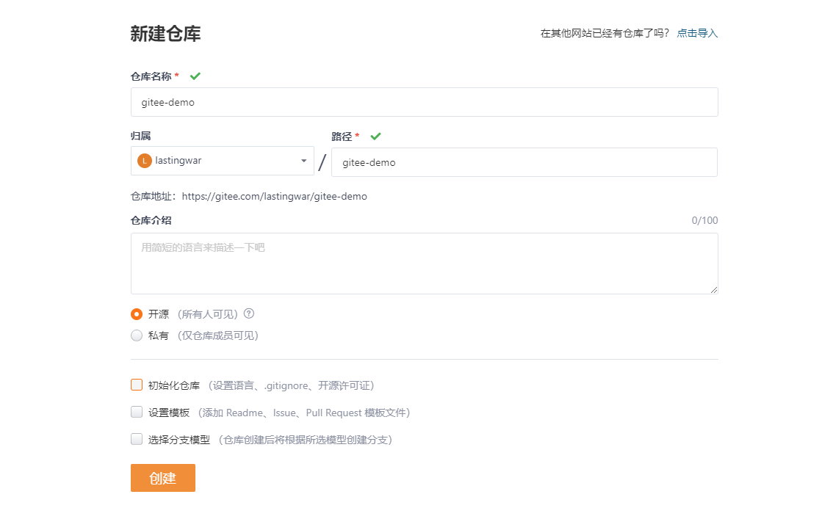The height and width of the screenshot is (519, 822).
Task: Follow the 点击导入 import link
Action: point(697,33)
